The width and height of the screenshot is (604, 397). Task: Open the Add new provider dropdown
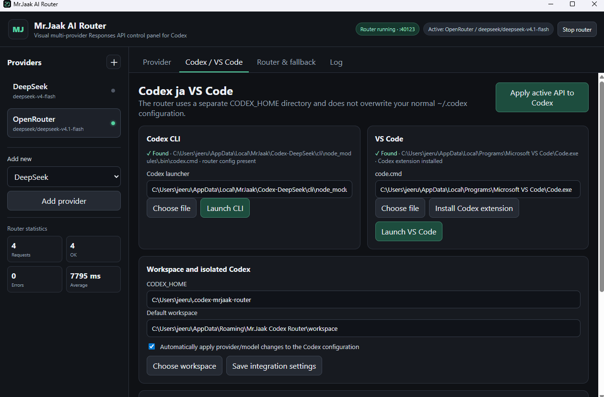pyautogui.click(x=64, y=177)
